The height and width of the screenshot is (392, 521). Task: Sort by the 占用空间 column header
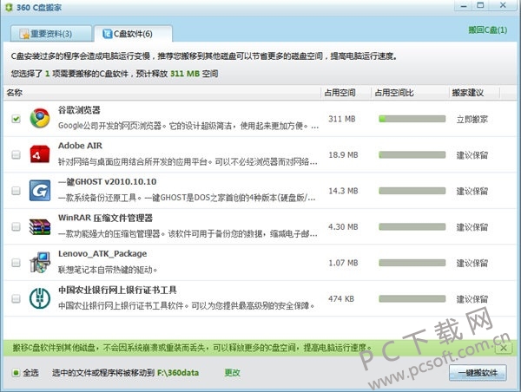coord(346,93)
